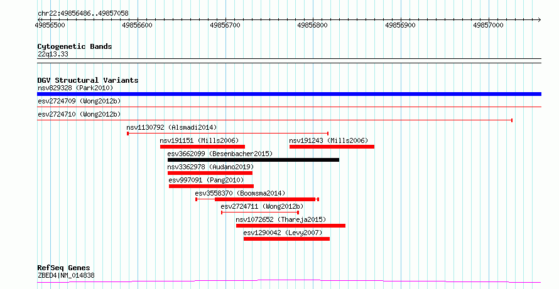The height and width of the screenshot is (289, 559).
Task: Click the DGV Structural Variants track heading
Action: point(88,80)
